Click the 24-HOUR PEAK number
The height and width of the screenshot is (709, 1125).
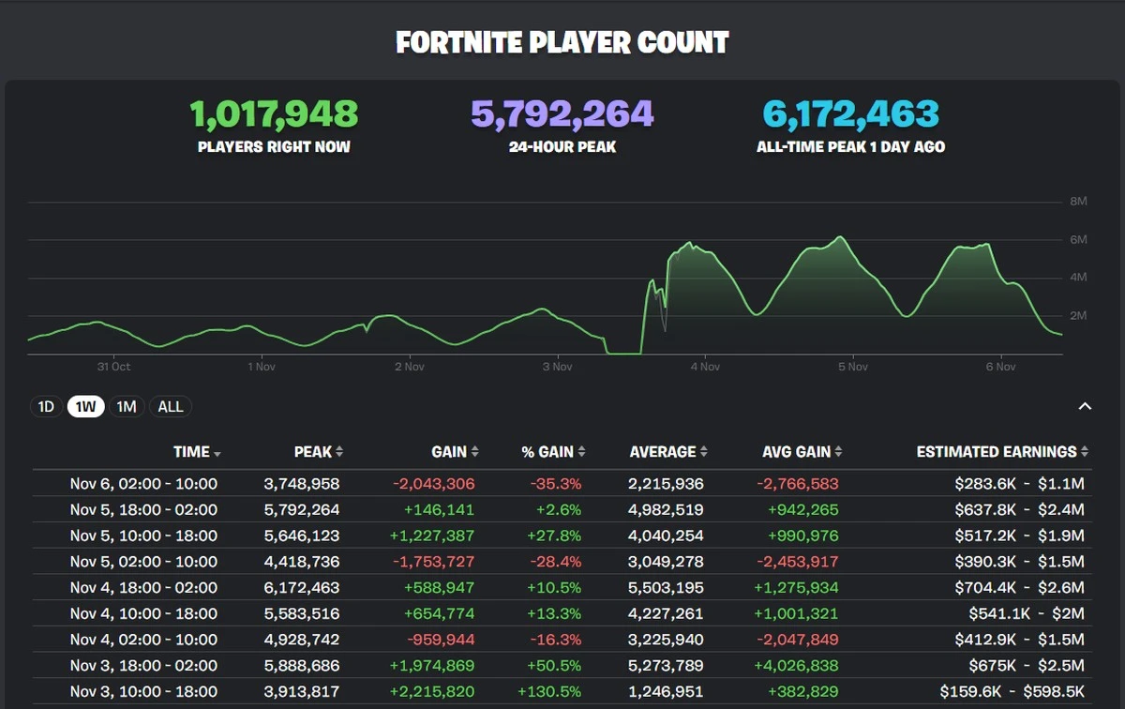[x=562, y=113]
